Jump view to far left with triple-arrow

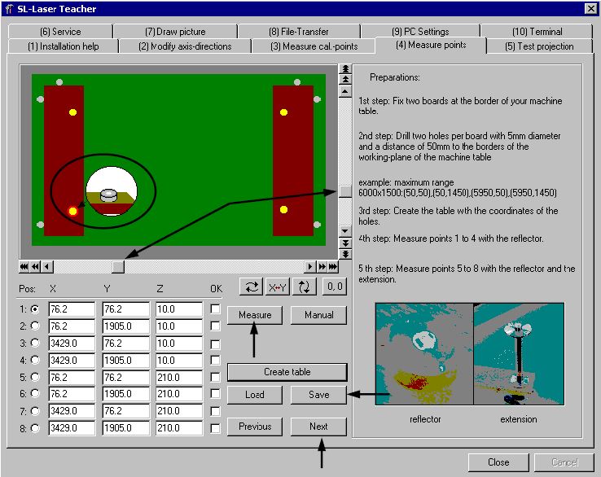(x=24, y=266)
